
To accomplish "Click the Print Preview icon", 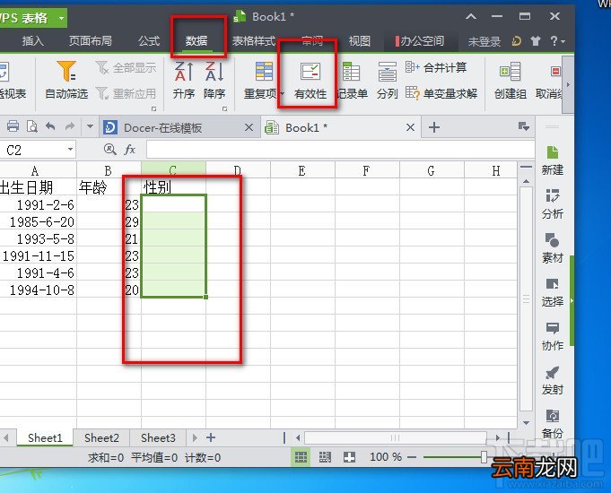I will point(32,126).
